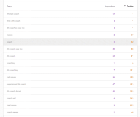Sort the table by the Impressions header
Viewport: 140px width, 117px height.
(x=110, y=6)
